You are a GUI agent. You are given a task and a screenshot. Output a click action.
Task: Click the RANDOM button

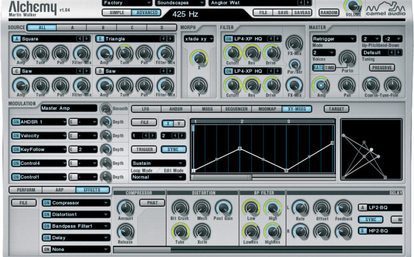click(x=329, y=13)
